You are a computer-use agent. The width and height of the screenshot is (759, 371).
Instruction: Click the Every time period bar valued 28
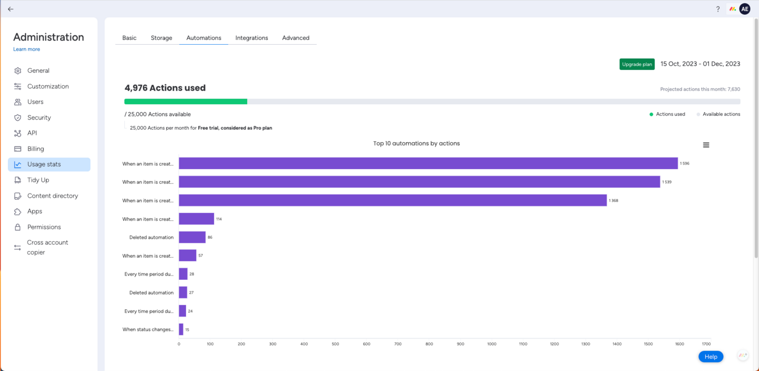pyautogui.click(x=183, y=274)
